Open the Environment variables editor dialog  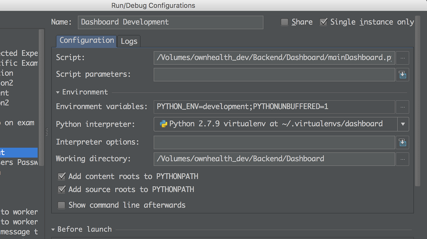[402, 107]
